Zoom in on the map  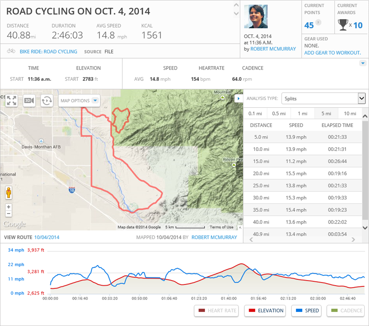click(x=9, y=207)
